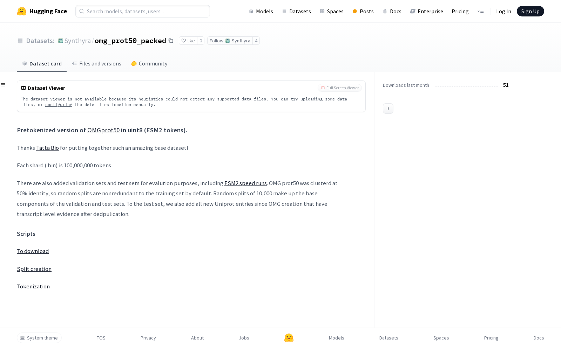Open the Privacy footer link
The height and width of the screenshot is (350, 561).
pos(148,338)
